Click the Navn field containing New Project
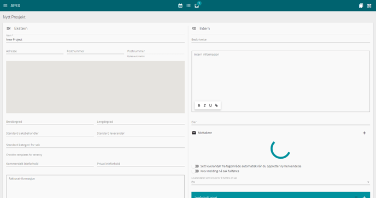 (x=95, y=39)
